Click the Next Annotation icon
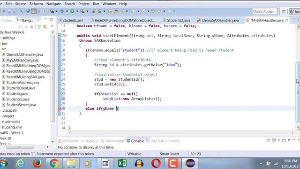The width and height of the screenshot is (300, 169). click(133, 11)
